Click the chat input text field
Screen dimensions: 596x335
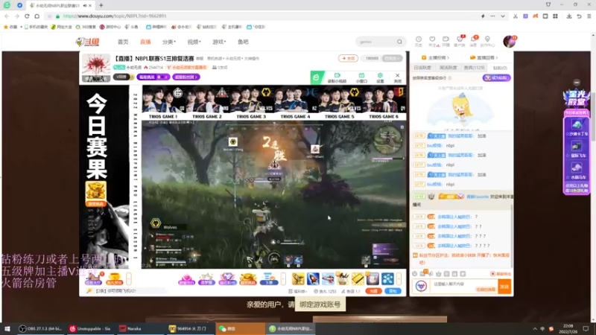(x=463, y=287)
